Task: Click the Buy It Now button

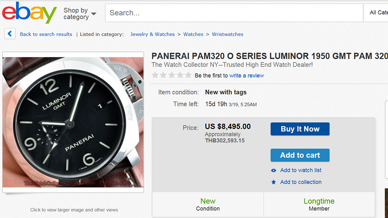Action: [x=300, y=129]
